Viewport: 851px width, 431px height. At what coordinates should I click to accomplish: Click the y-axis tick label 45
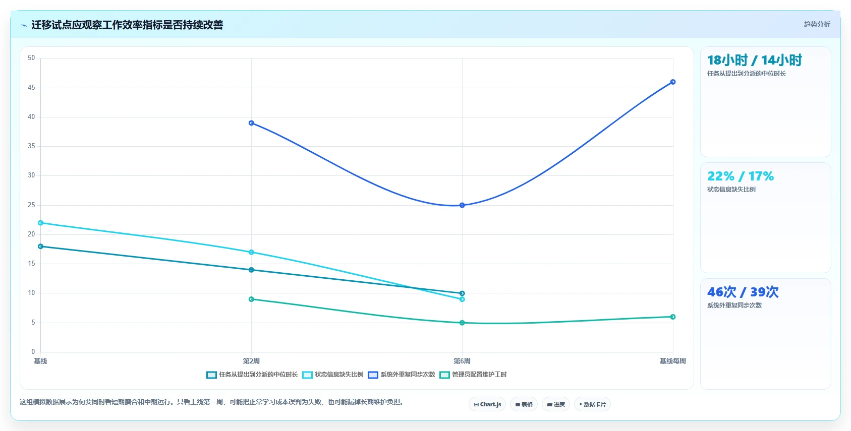(31, 88)
